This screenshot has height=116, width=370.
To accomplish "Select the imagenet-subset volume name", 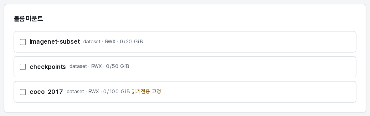I will point(55,42).
